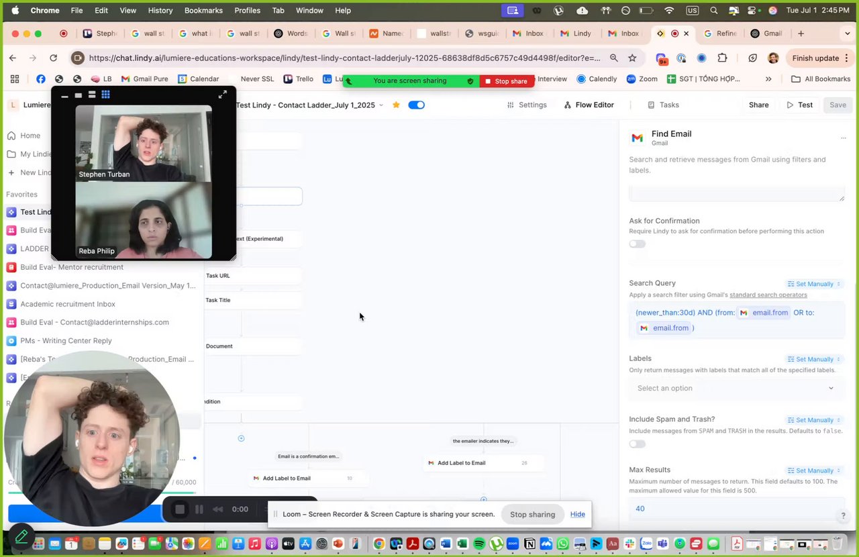859x557 pixels.
Task: Expand the Zoom video panel fullscreen arrows
Action: click(223, 95)
